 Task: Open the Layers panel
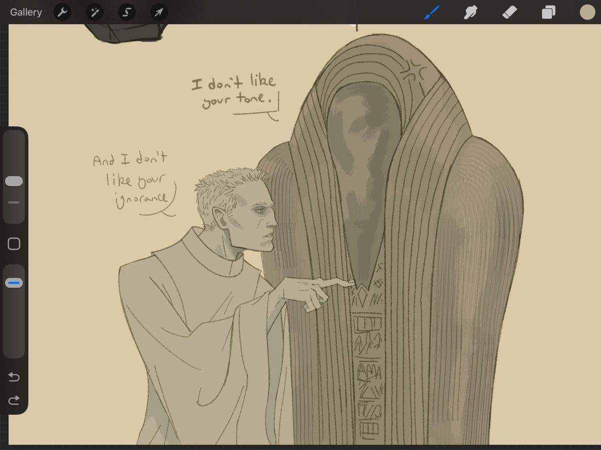click(x=548, y=12)
